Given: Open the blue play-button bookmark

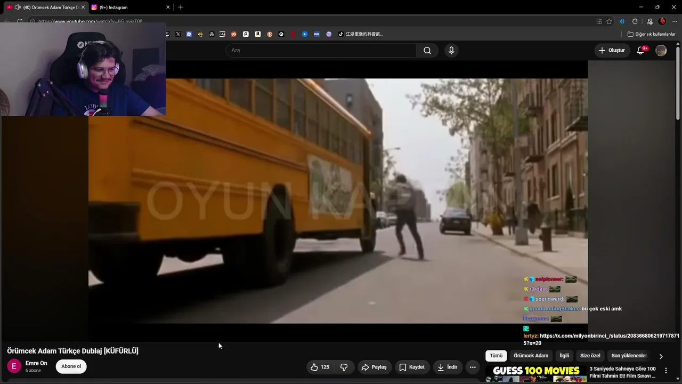Looking at the screenshot, I should point(305,34).
